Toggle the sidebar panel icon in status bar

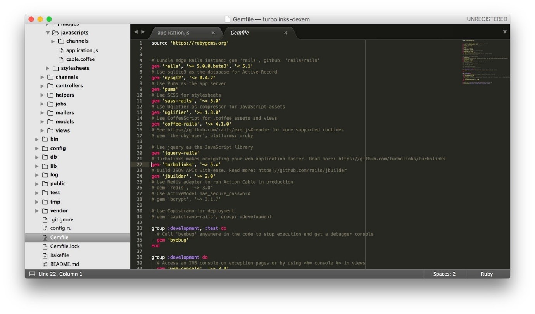point(32,274)
